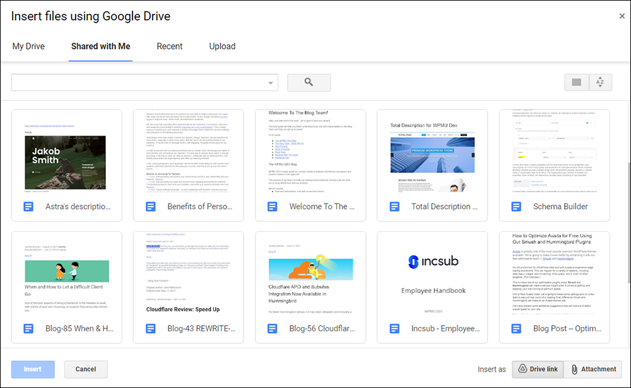Select the Total Description for WPMU Dev thumbnail
Viewport: 631px width, 388px height.
pos(433,152)
